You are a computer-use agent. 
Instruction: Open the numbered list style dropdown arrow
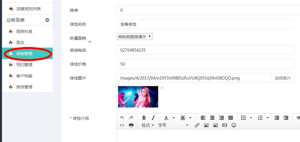pyautogui.click(x=268, y=118)
